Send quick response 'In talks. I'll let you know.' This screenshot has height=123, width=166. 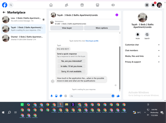[71, 66]
